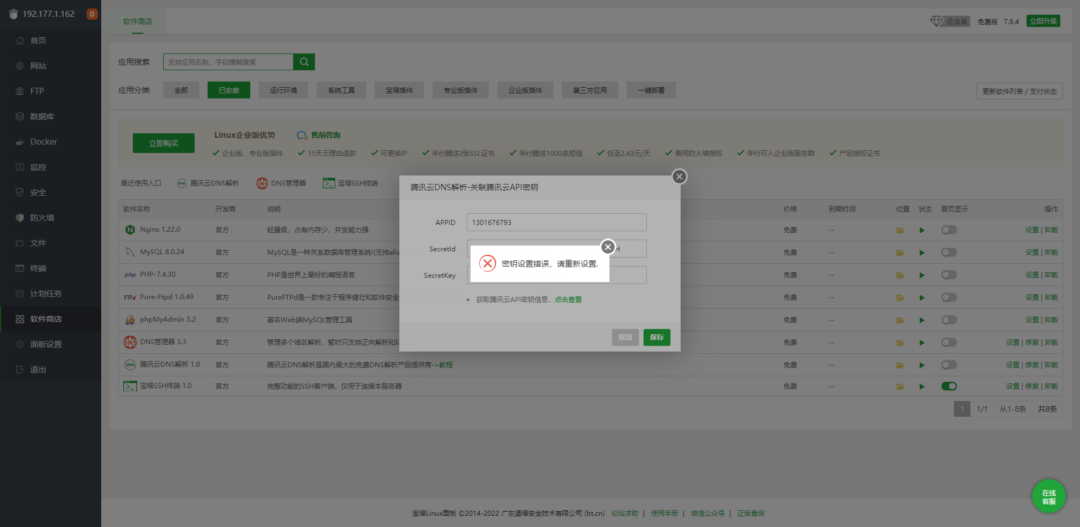Click the magnifier search button
The height and width of the screenshot is (527, 1080).
click(304, 62)
